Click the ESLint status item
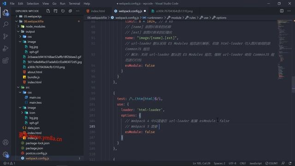295x166 pixels. coord(271,163)
